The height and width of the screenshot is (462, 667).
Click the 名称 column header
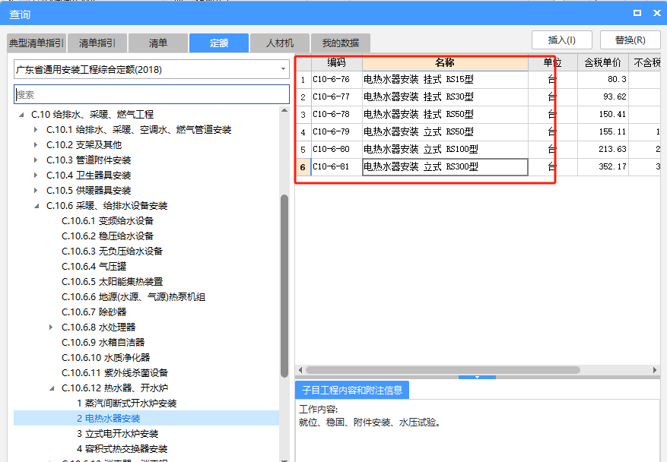point(445,63)
